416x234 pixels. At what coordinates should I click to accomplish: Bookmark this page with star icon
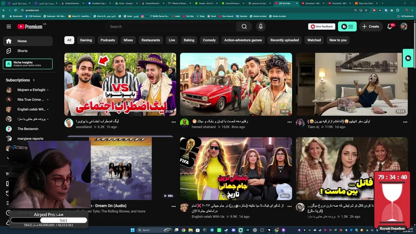coord(366,10)
